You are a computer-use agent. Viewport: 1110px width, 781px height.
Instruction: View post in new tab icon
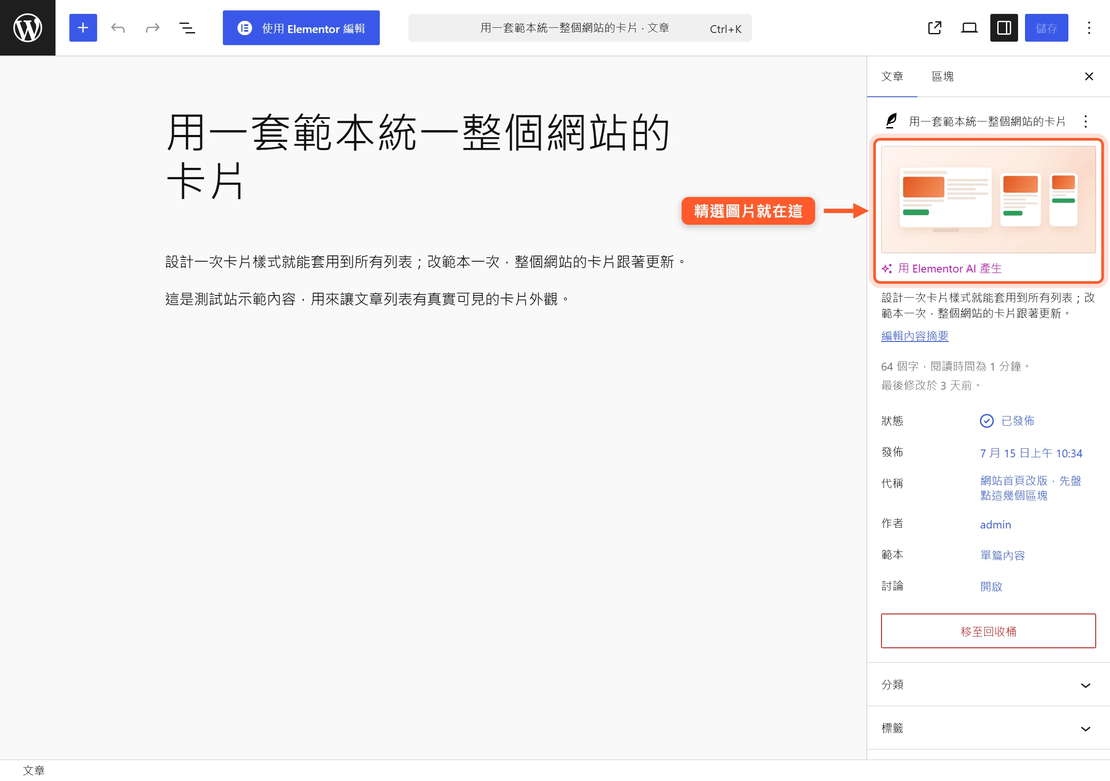coord(935,28)
